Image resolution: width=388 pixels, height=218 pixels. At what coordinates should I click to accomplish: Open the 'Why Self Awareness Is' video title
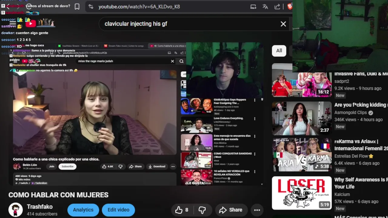[x=361, y=183]
